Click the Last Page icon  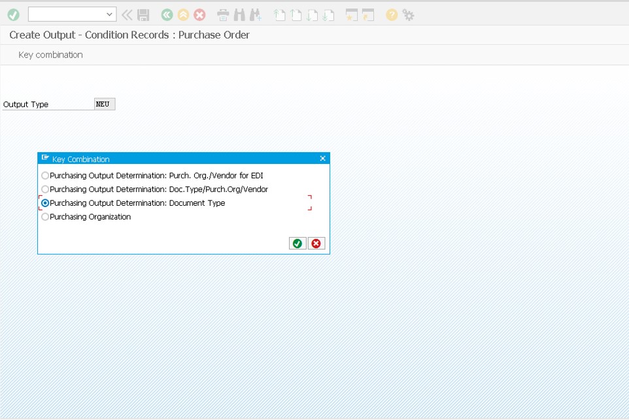[328, 15]
